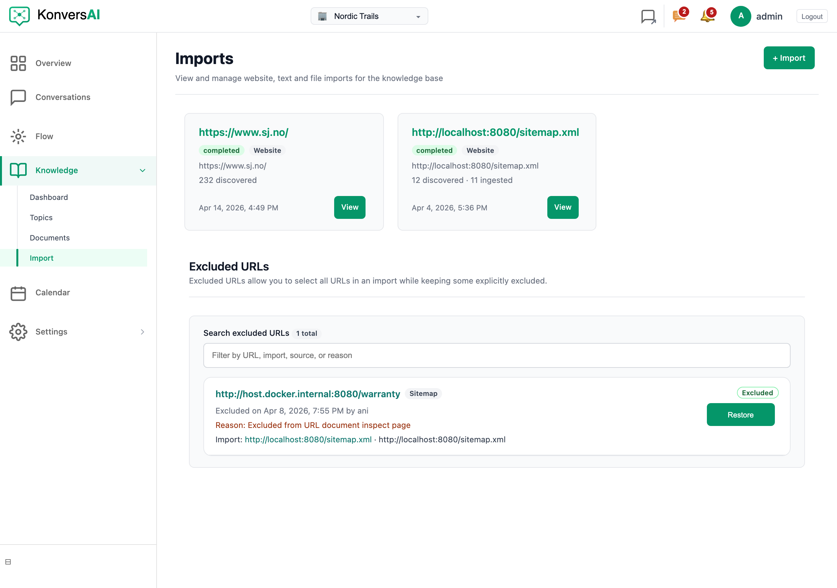
Task: Open the Dashboard submenu item
Action: (x=49, y=197)
